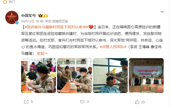This screenshot has height=107, width=170.
Task: Open first photo of soldier writing
Action: [39, 76]
